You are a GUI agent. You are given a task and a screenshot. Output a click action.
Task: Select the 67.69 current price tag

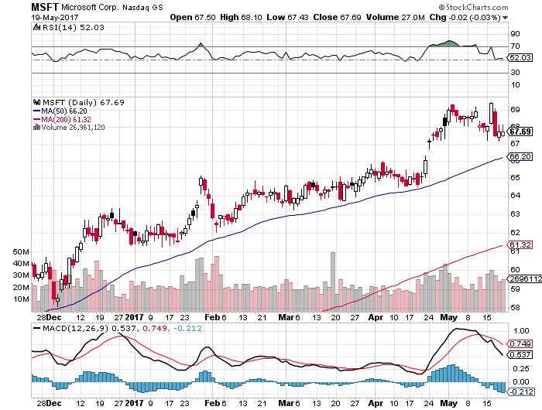coord(518,132)
